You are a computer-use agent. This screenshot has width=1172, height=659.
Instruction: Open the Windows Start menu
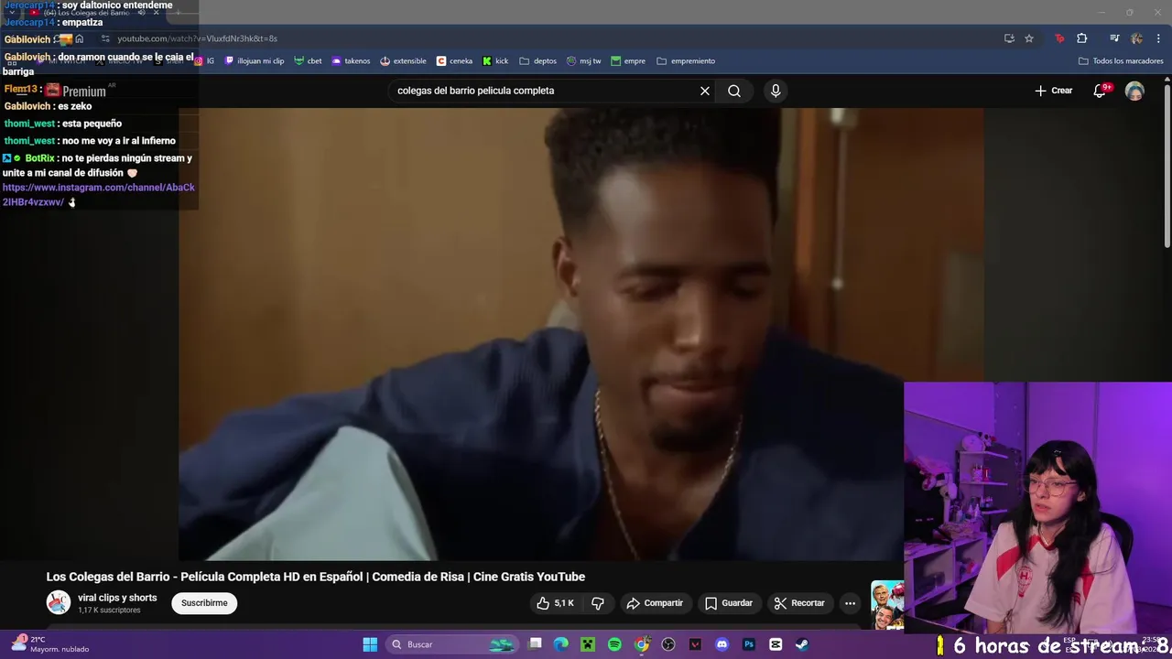pyautogui.click(x=370, y=644)
